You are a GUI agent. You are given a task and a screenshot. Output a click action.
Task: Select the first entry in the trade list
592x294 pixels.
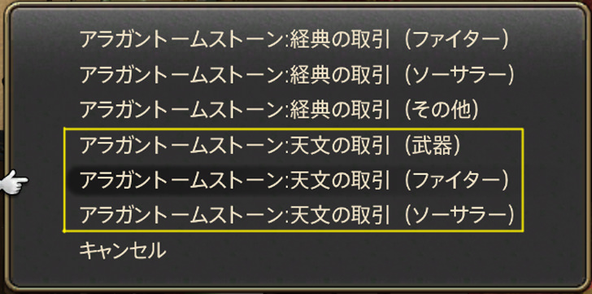point(294,40)
